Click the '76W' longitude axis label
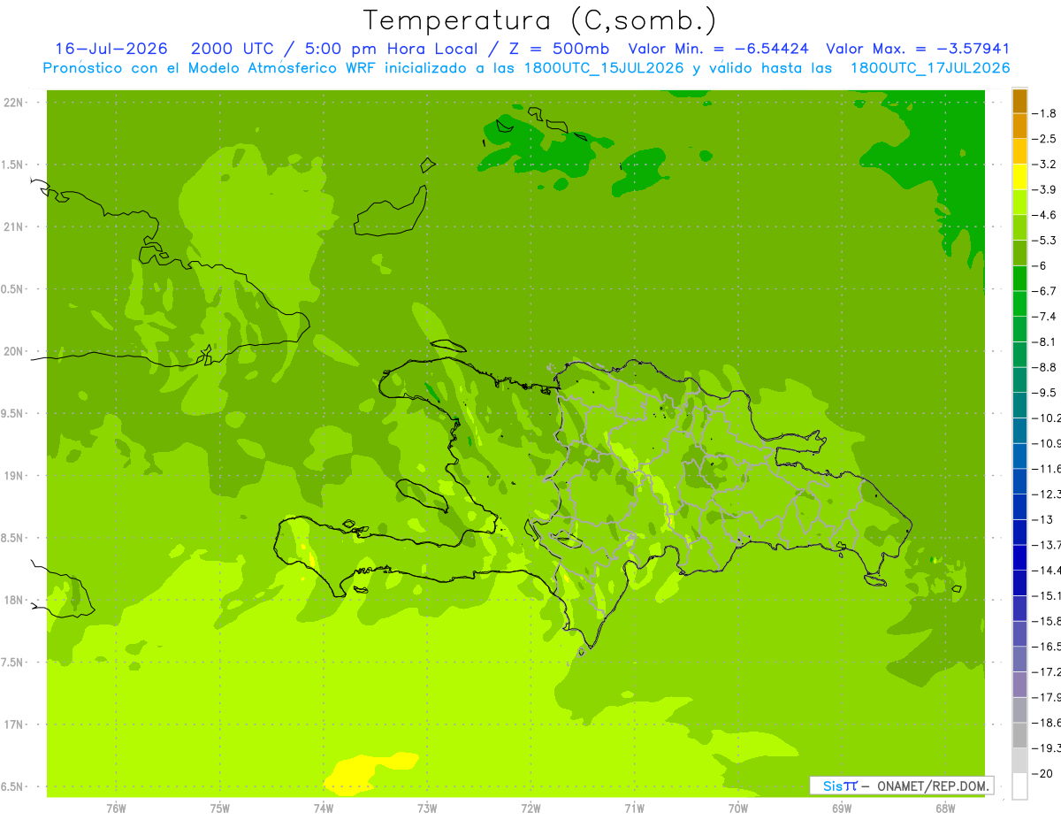Viewport: 1061px width, 820px height. pos(116,809)
